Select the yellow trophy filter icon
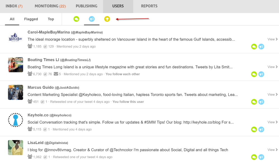 pyautogui.click(x=107, y=19)
